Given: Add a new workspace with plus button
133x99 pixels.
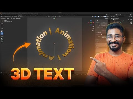Looking at the screenshot, I should pyautogui.click(x=76, y=15).
